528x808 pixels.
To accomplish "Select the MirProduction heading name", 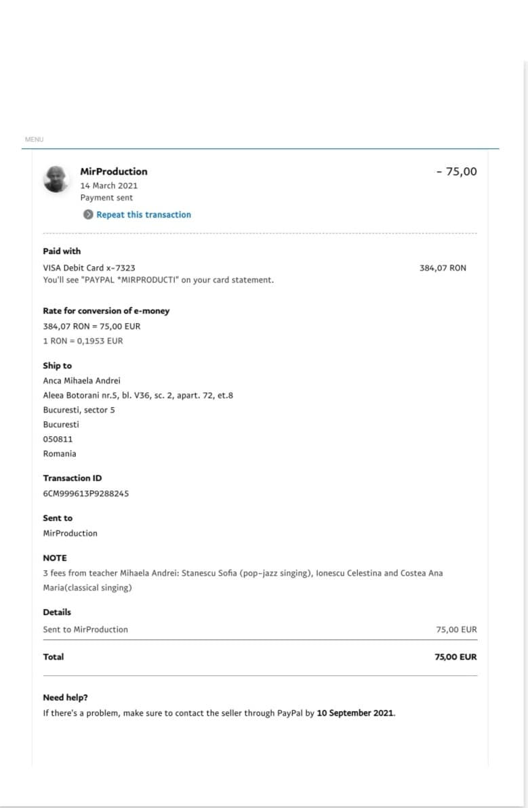I will [x=113, y=171].
